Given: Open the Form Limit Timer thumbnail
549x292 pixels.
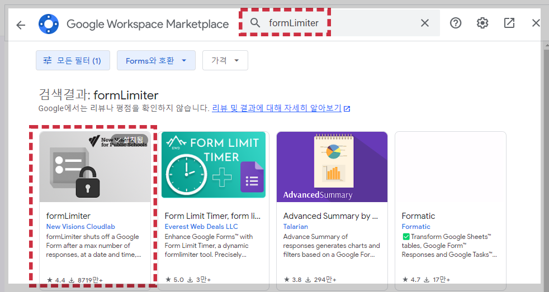Looking at the screenshot, I should point(214,165).
